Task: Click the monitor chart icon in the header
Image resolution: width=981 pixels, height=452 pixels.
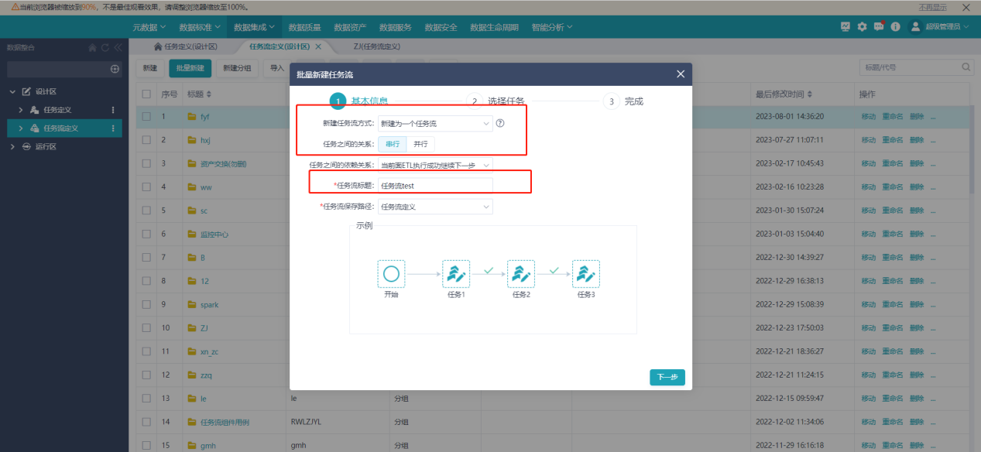Action: [x=846, y=26]
